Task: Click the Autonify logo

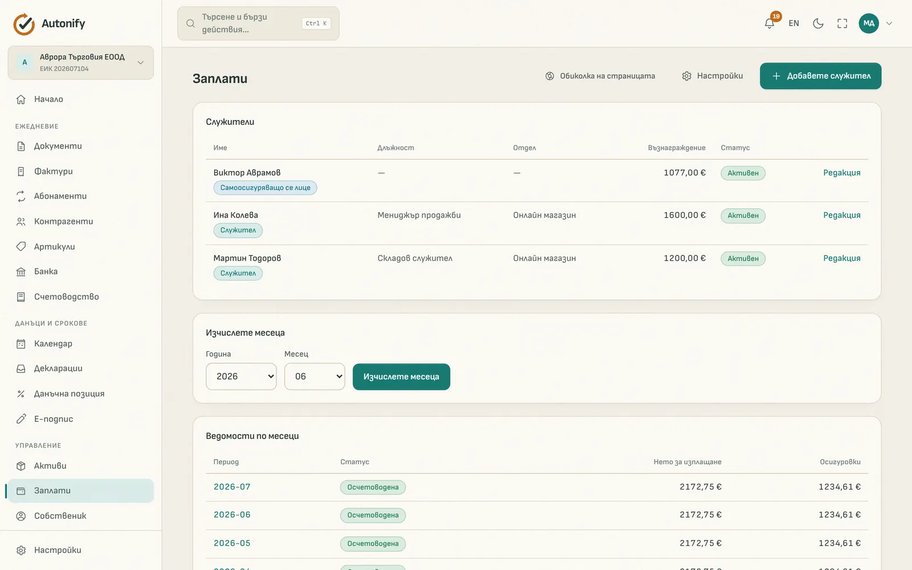Action: [49, 23]
